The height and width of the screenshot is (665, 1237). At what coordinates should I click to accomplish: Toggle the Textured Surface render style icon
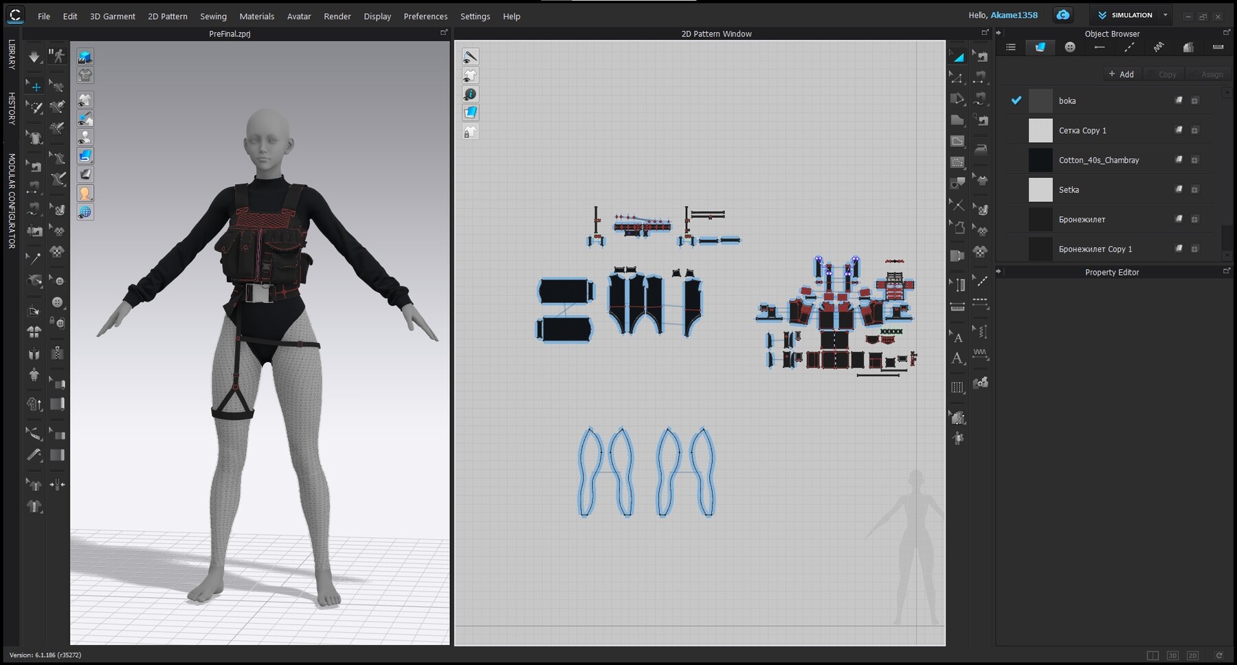point(85,156)
